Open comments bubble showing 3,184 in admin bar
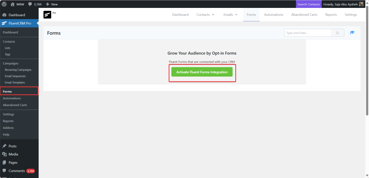 tap(35, 4)
